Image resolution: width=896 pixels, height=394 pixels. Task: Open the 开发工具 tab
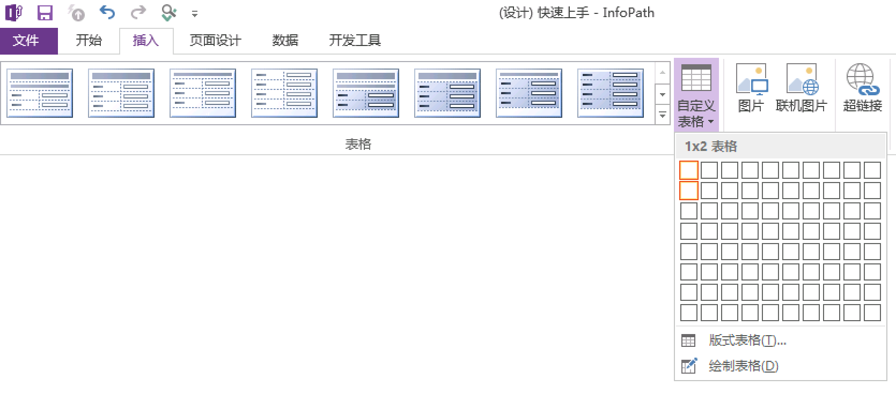click(355, 41)
